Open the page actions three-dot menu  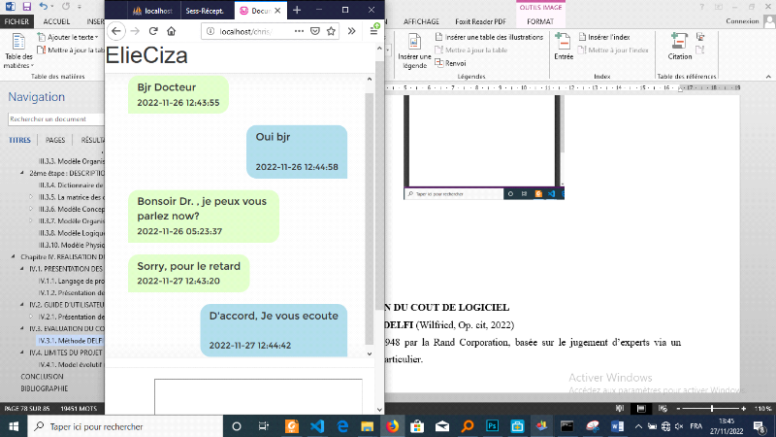(x=299, y=31)
